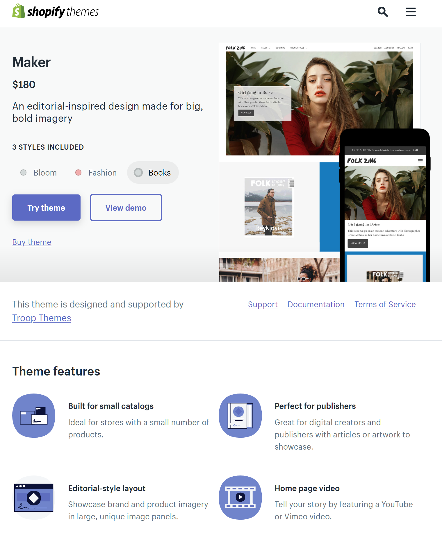Open the Buy theme link
The width and height of the screenshot is (442, 540).
click(x=32, y=242)
